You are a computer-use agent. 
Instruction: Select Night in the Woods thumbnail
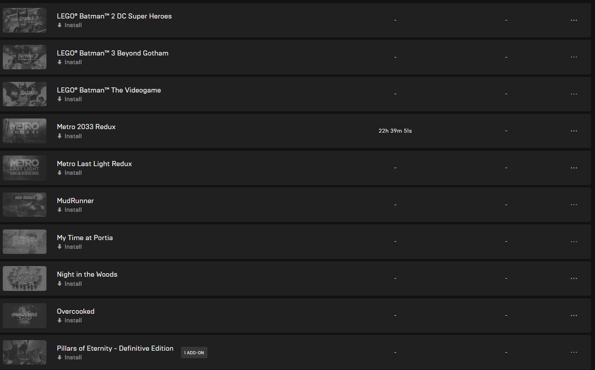click(x=24, y=279)
